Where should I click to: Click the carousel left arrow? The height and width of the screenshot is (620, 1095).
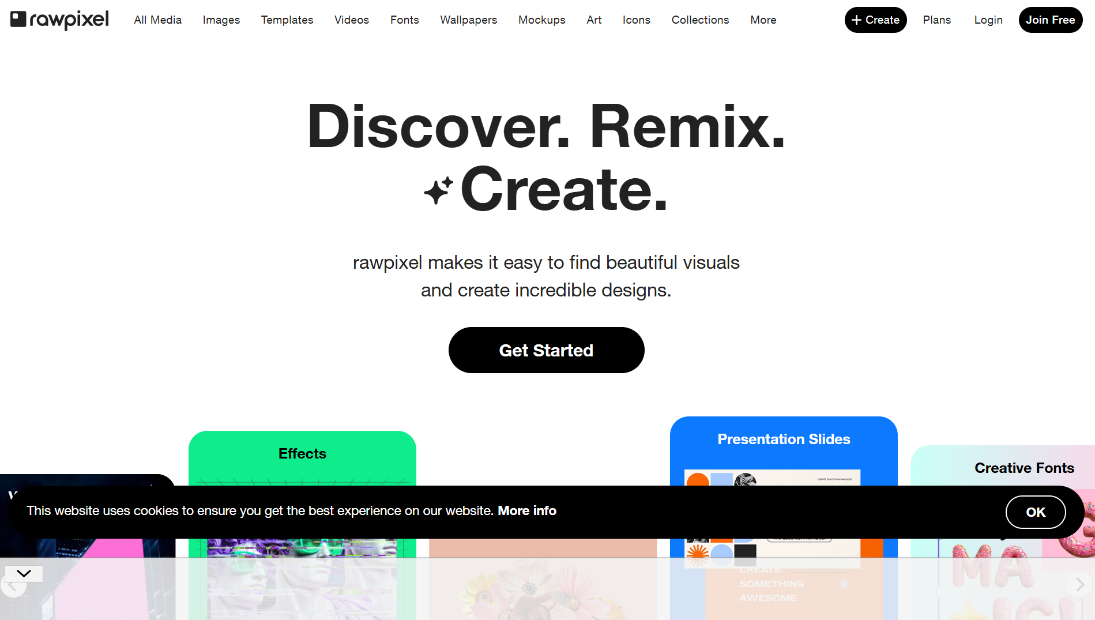click(x=13, y=585)
